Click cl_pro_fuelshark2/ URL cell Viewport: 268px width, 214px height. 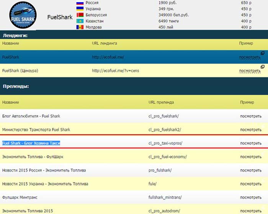165,130
